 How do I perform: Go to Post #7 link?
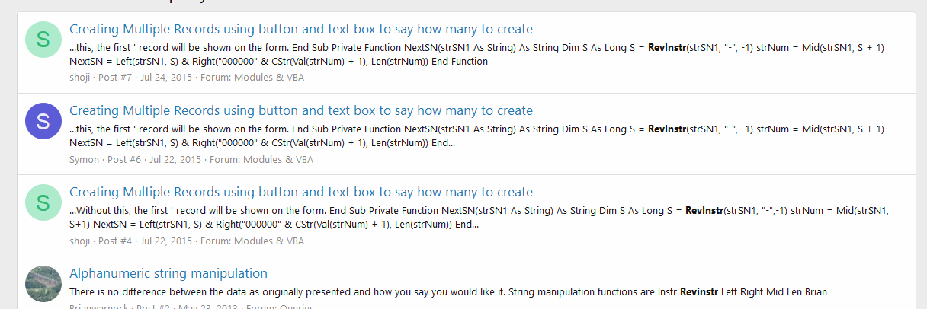114,77
